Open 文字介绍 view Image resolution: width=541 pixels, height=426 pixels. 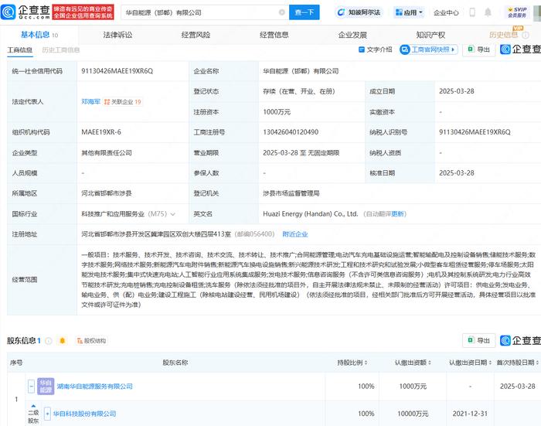click(x=375, y=49)
